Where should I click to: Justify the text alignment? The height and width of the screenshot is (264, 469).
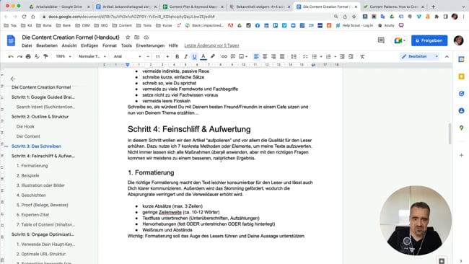(x=282, y=56)
